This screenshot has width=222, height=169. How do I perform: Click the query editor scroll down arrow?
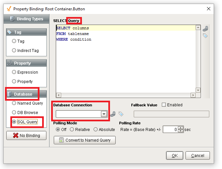[198, 90]
